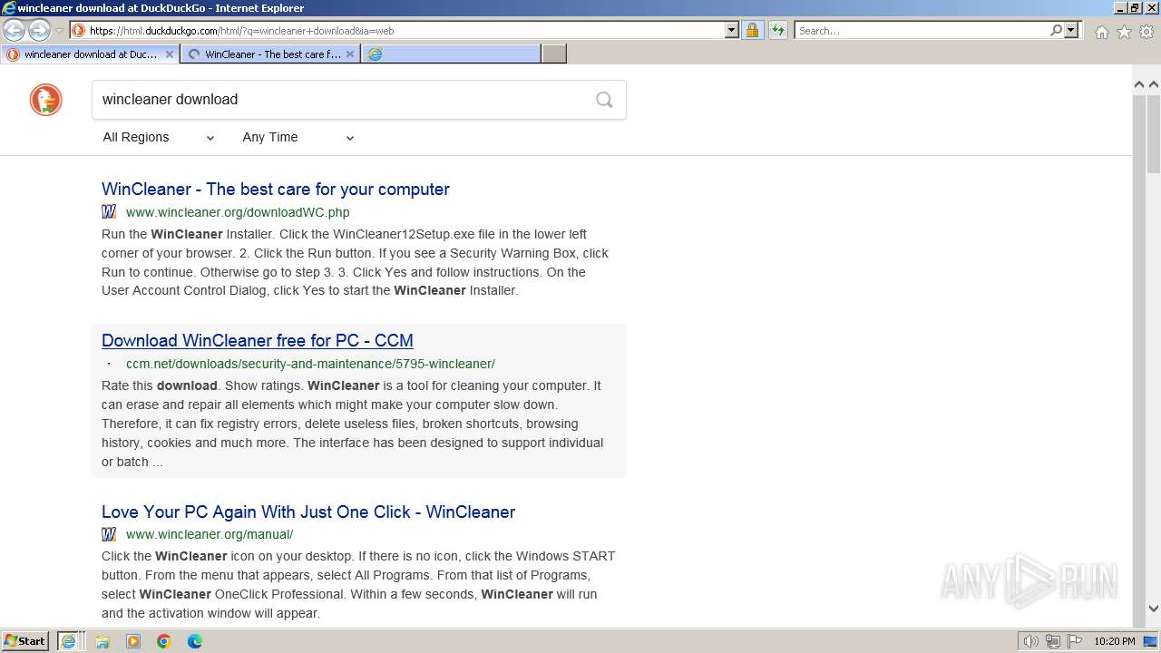Click the 10:20 PM taskbar clock

(x=1114, y=641)
